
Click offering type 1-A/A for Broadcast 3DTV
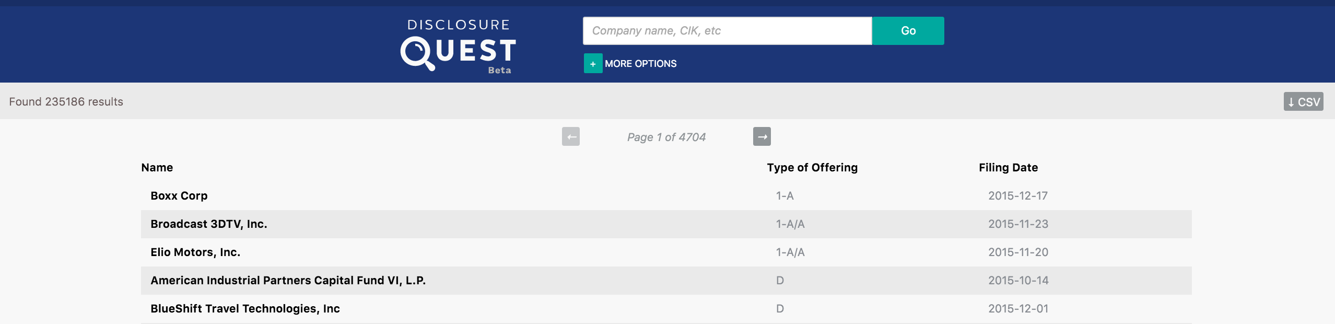pyautogui.click(x=790, y=224)
